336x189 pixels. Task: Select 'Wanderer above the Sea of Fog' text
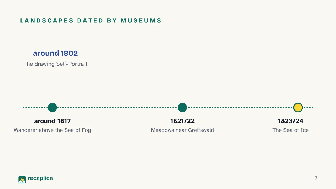pos(52,130)
